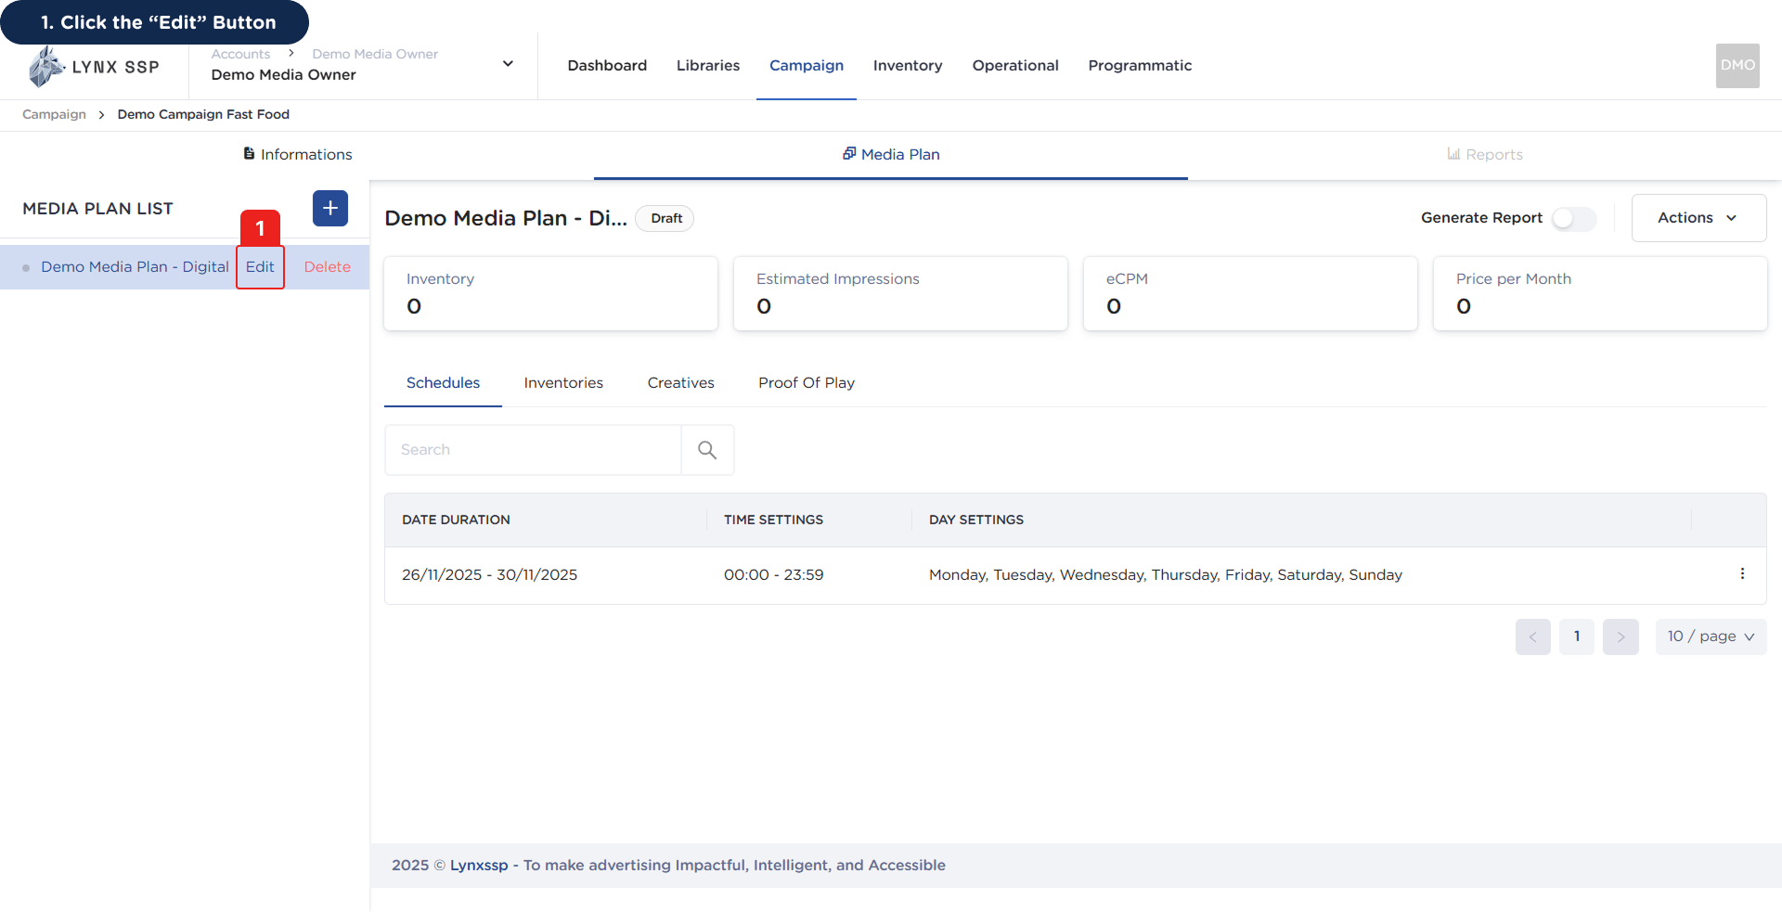The height and width of the screenshot is (912, 1782).
Task: Open the schedule row three-dot menu
Action: (x=1742, y=574)
